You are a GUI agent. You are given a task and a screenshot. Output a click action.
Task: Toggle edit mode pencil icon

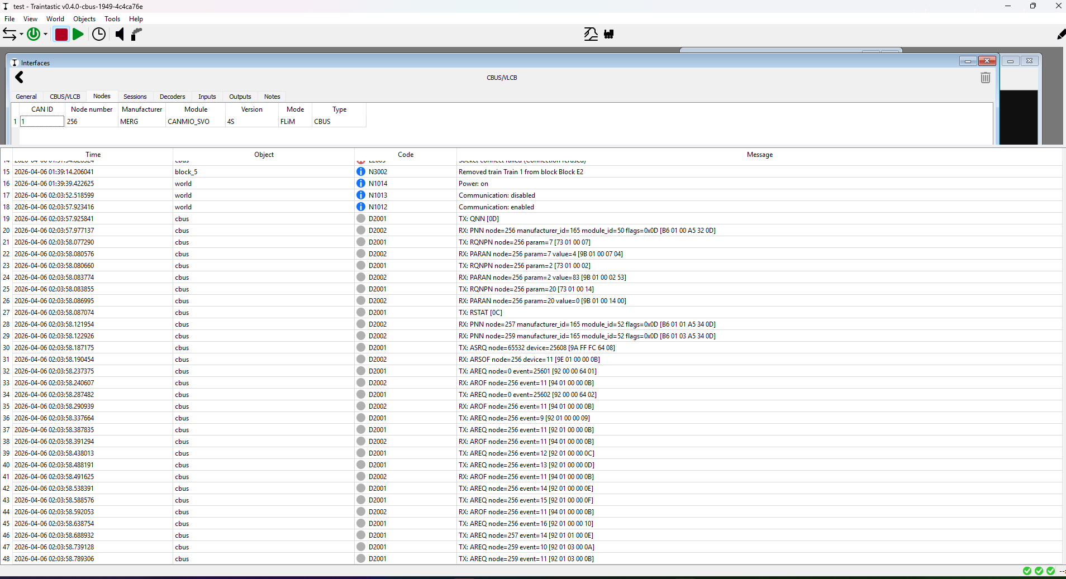click(1060, 35)
